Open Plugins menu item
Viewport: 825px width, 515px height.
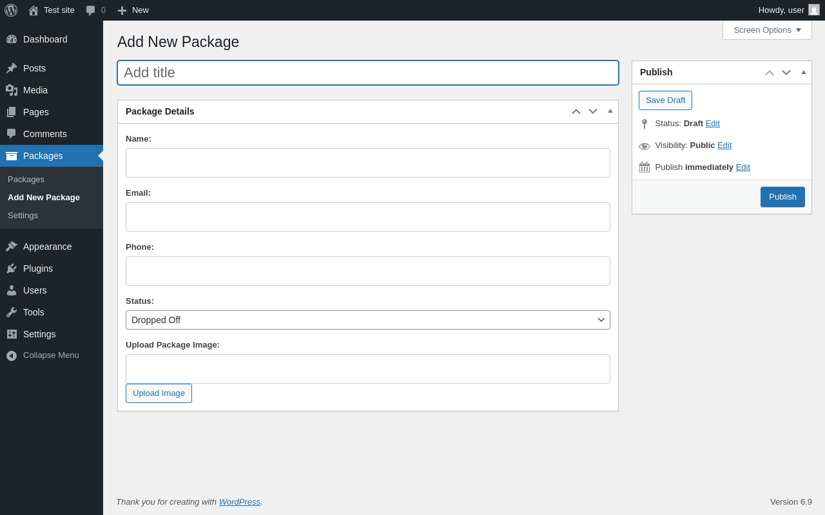[52, 268]
